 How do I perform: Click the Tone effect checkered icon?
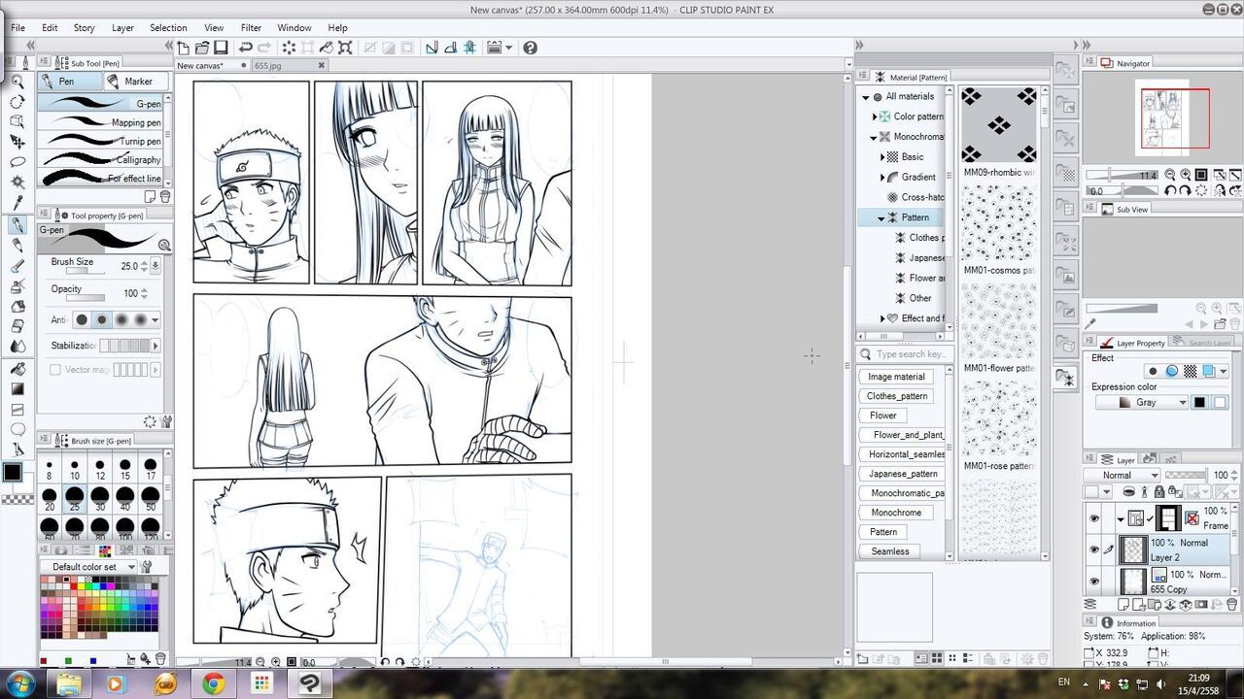tap(1190, 372)
